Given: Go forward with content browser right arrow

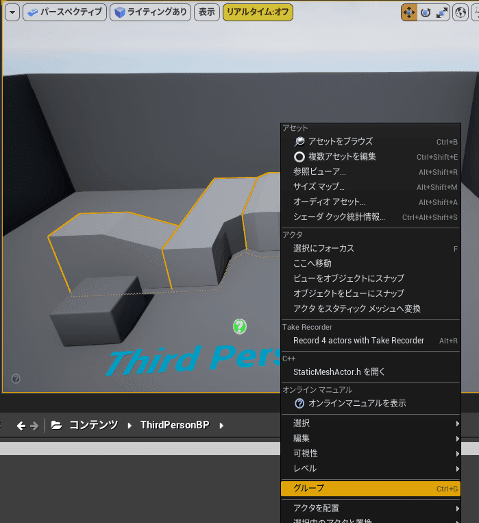Looking at the screenshot, I should [34, 426].
